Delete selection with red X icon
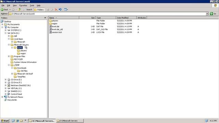The width and height of the screenshot is (219, 123). pyautogui.click(x=56, y=10)
